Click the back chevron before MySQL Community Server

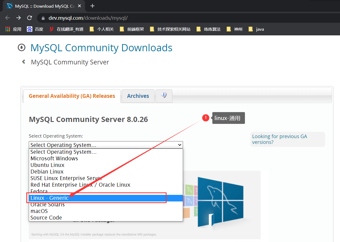click(24, 62)
